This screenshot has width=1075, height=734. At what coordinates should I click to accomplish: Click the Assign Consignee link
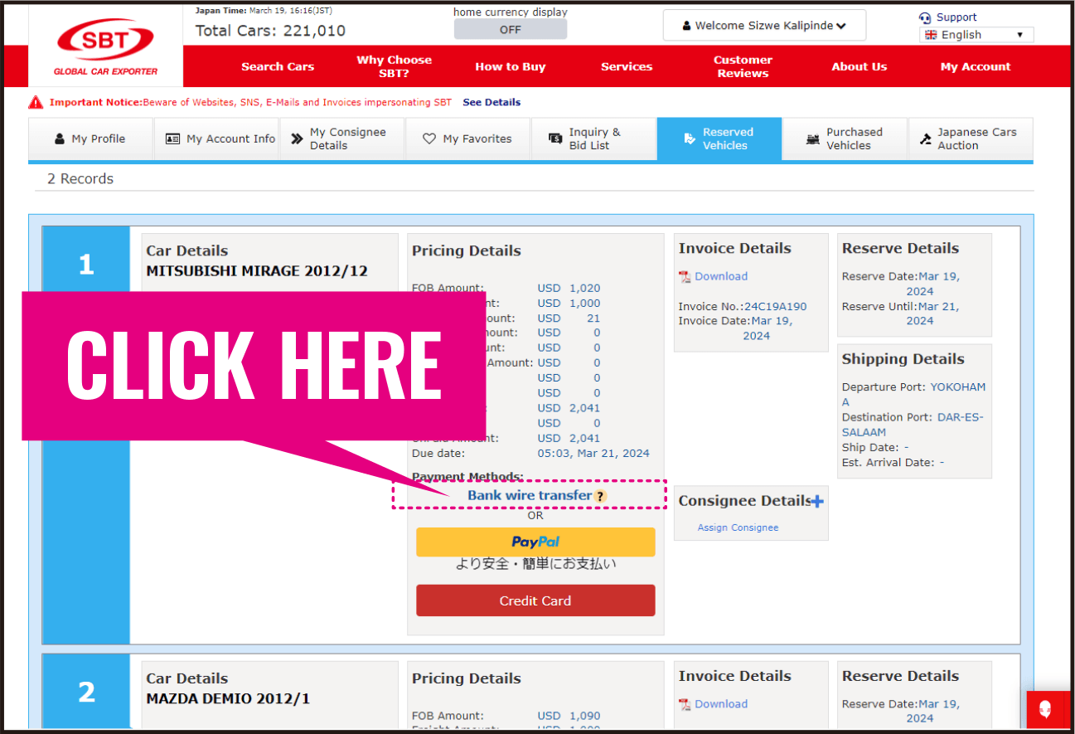[738, 527]
